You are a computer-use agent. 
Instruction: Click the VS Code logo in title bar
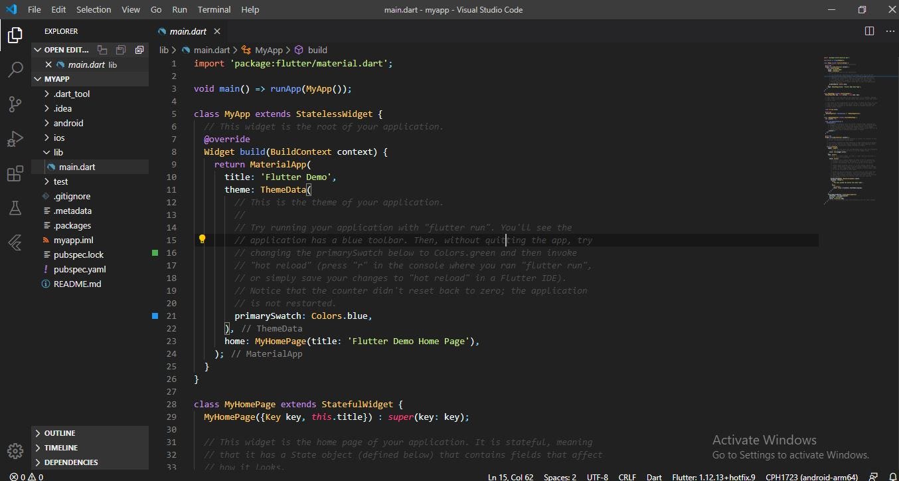pyautogui.click(x=11, y=9)
